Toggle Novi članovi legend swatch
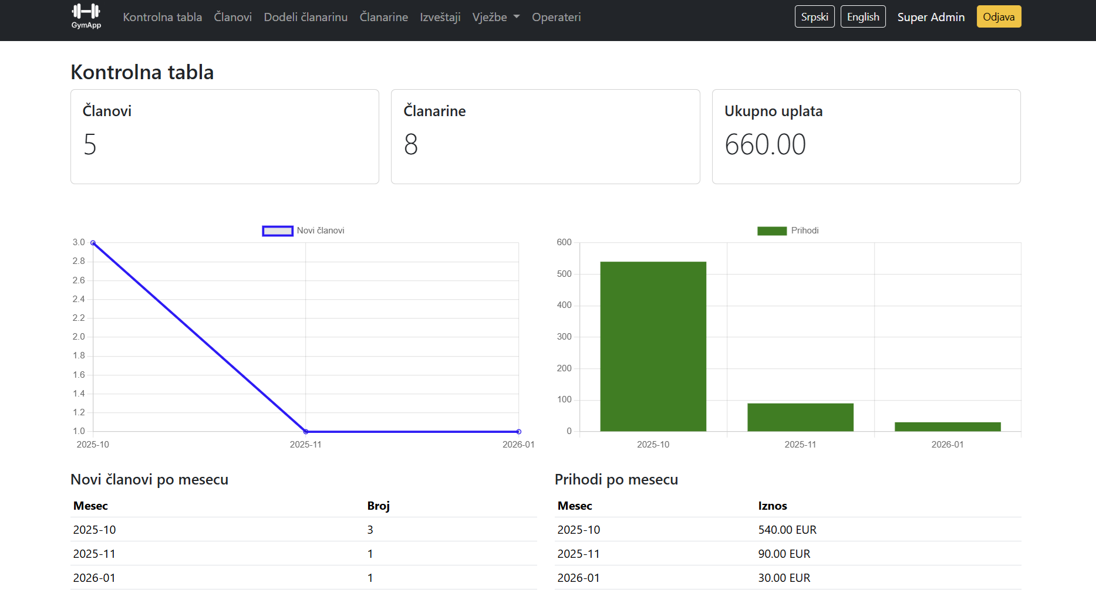The image size is (1096, 593). (278, 231)
